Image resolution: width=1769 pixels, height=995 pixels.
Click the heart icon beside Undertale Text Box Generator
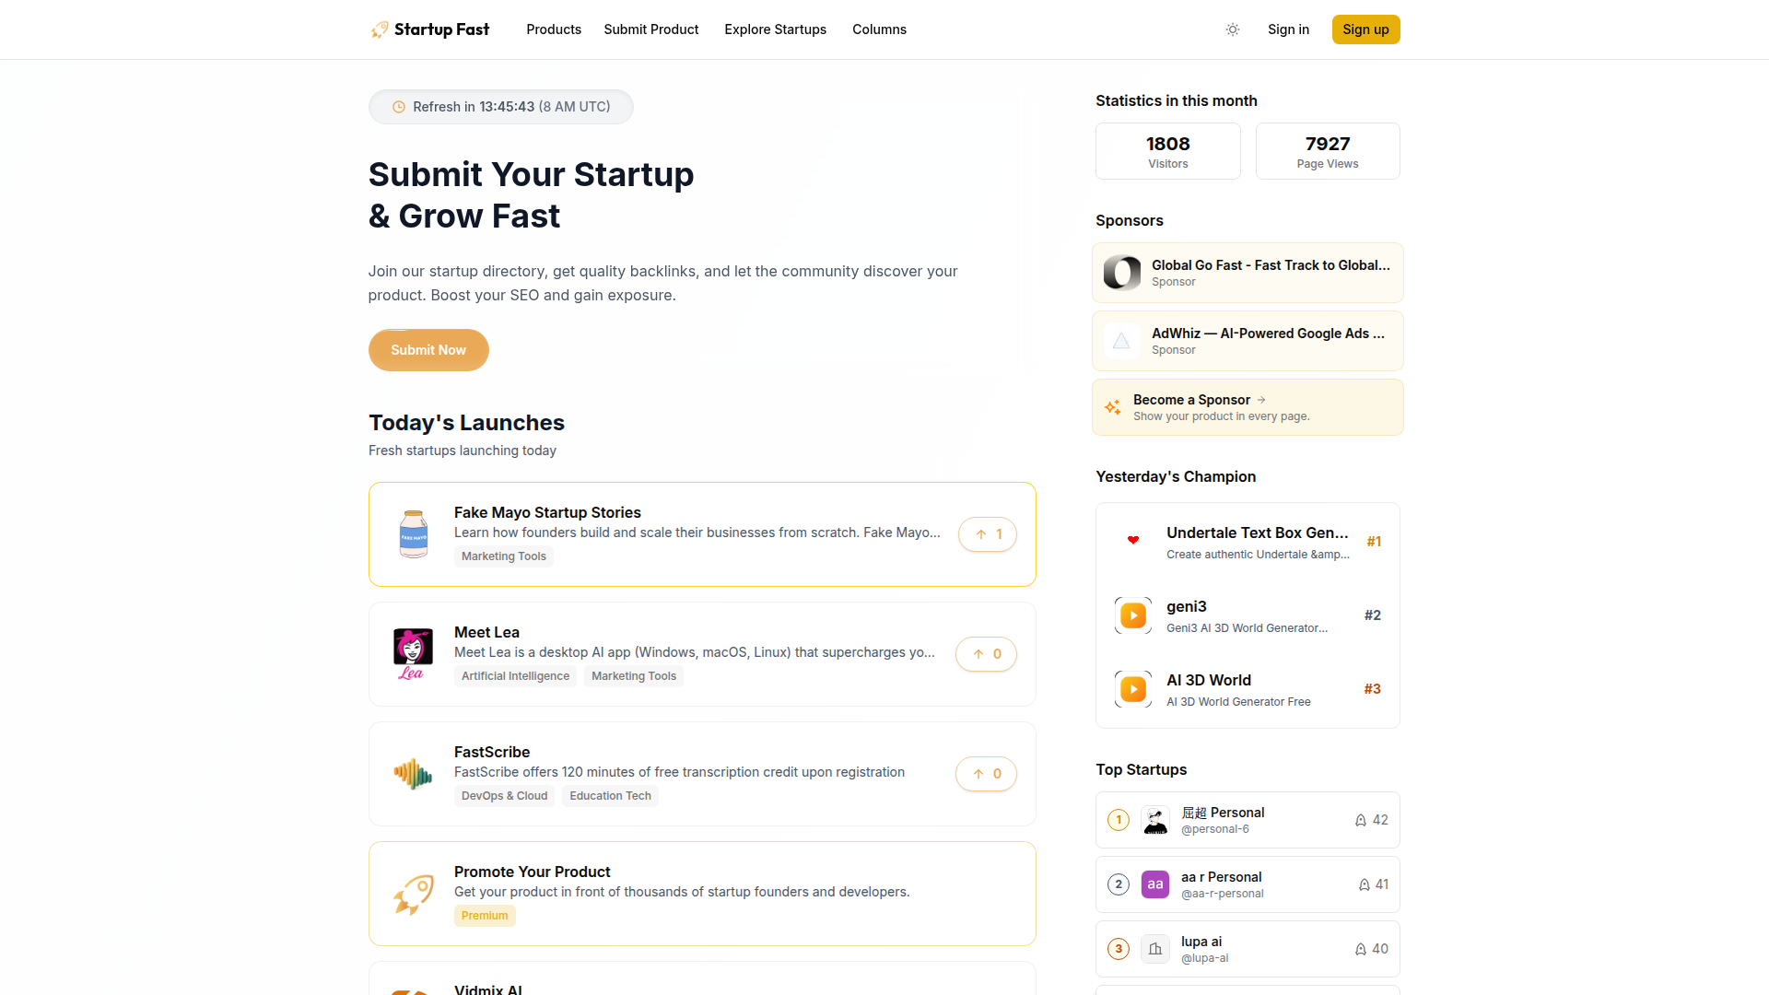1132,541
